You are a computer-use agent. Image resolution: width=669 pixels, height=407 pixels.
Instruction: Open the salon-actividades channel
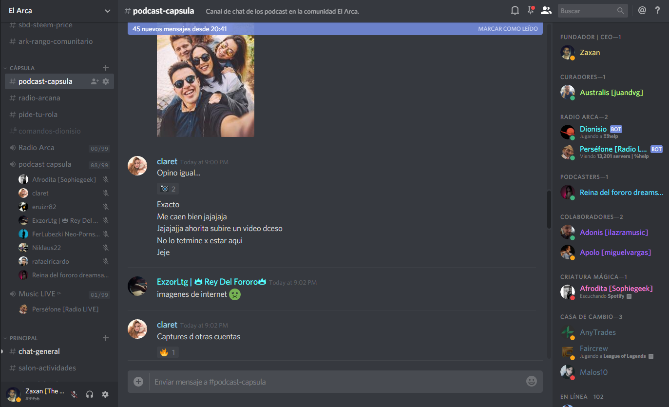pyautogui.click(x=59, y=368)
